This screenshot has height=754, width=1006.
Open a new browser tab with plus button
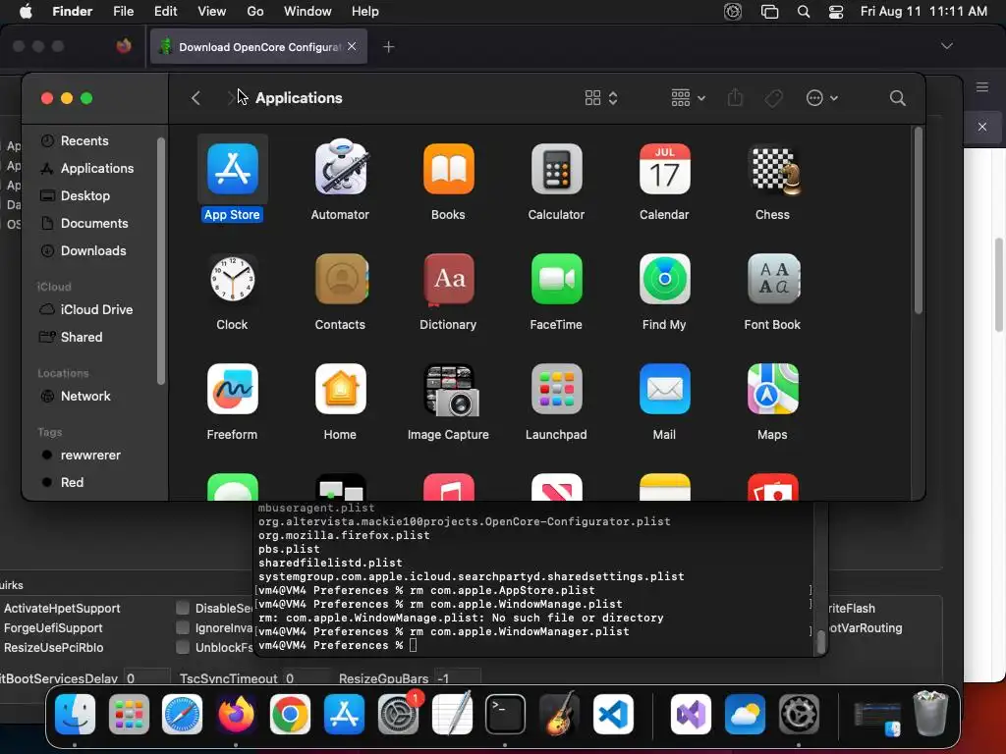click(389, 47)
